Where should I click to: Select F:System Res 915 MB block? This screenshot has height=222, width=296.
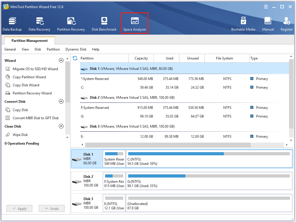click(x=114, y=181)
